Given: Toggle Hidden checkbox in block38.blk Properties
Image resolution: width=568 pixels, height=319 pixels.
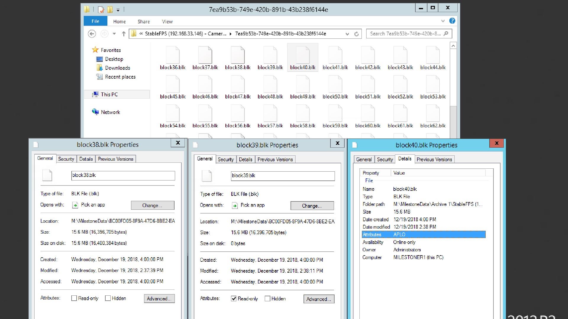Looking at the screenshot, I should coord(108,298).
